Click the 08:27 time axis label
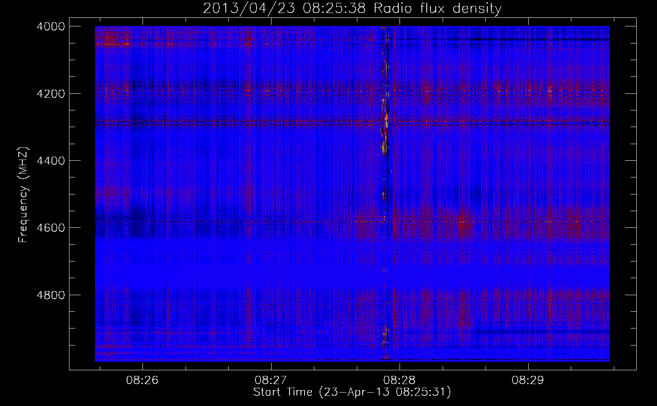This screenshot has height=406, width=657. pos(271,380)
